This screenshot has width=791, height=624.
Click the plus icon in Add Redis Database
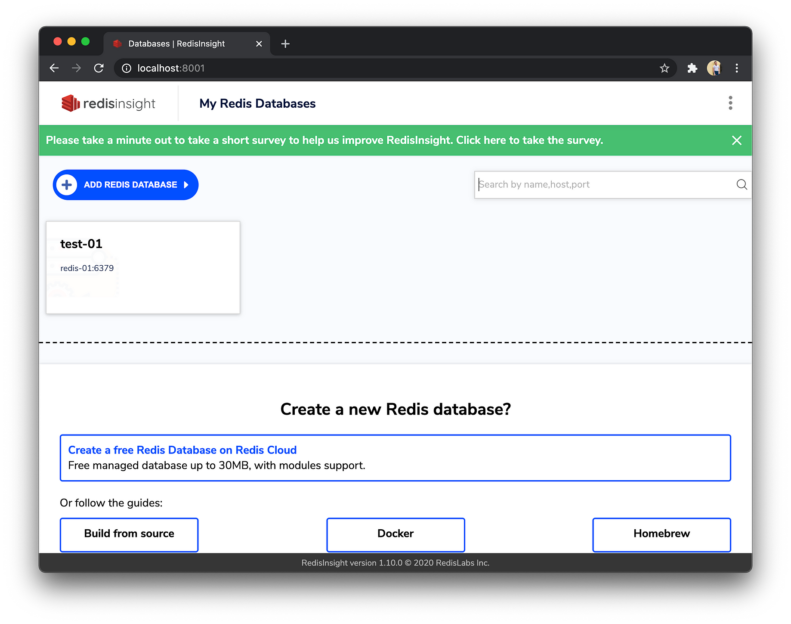pyautogui.click(x=67, y=185)
